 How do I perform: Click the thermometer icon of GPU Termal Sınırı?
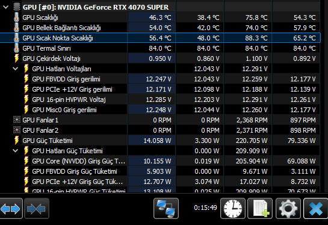(16, 48)
